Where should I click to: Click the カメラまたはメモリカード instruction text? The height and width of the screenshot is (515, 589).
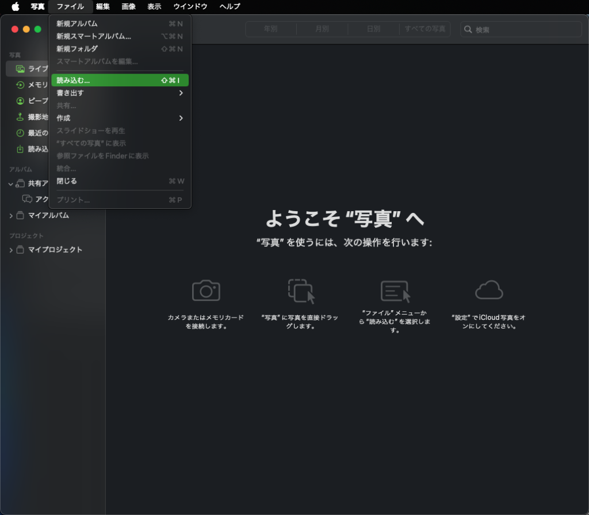(206, 322)
